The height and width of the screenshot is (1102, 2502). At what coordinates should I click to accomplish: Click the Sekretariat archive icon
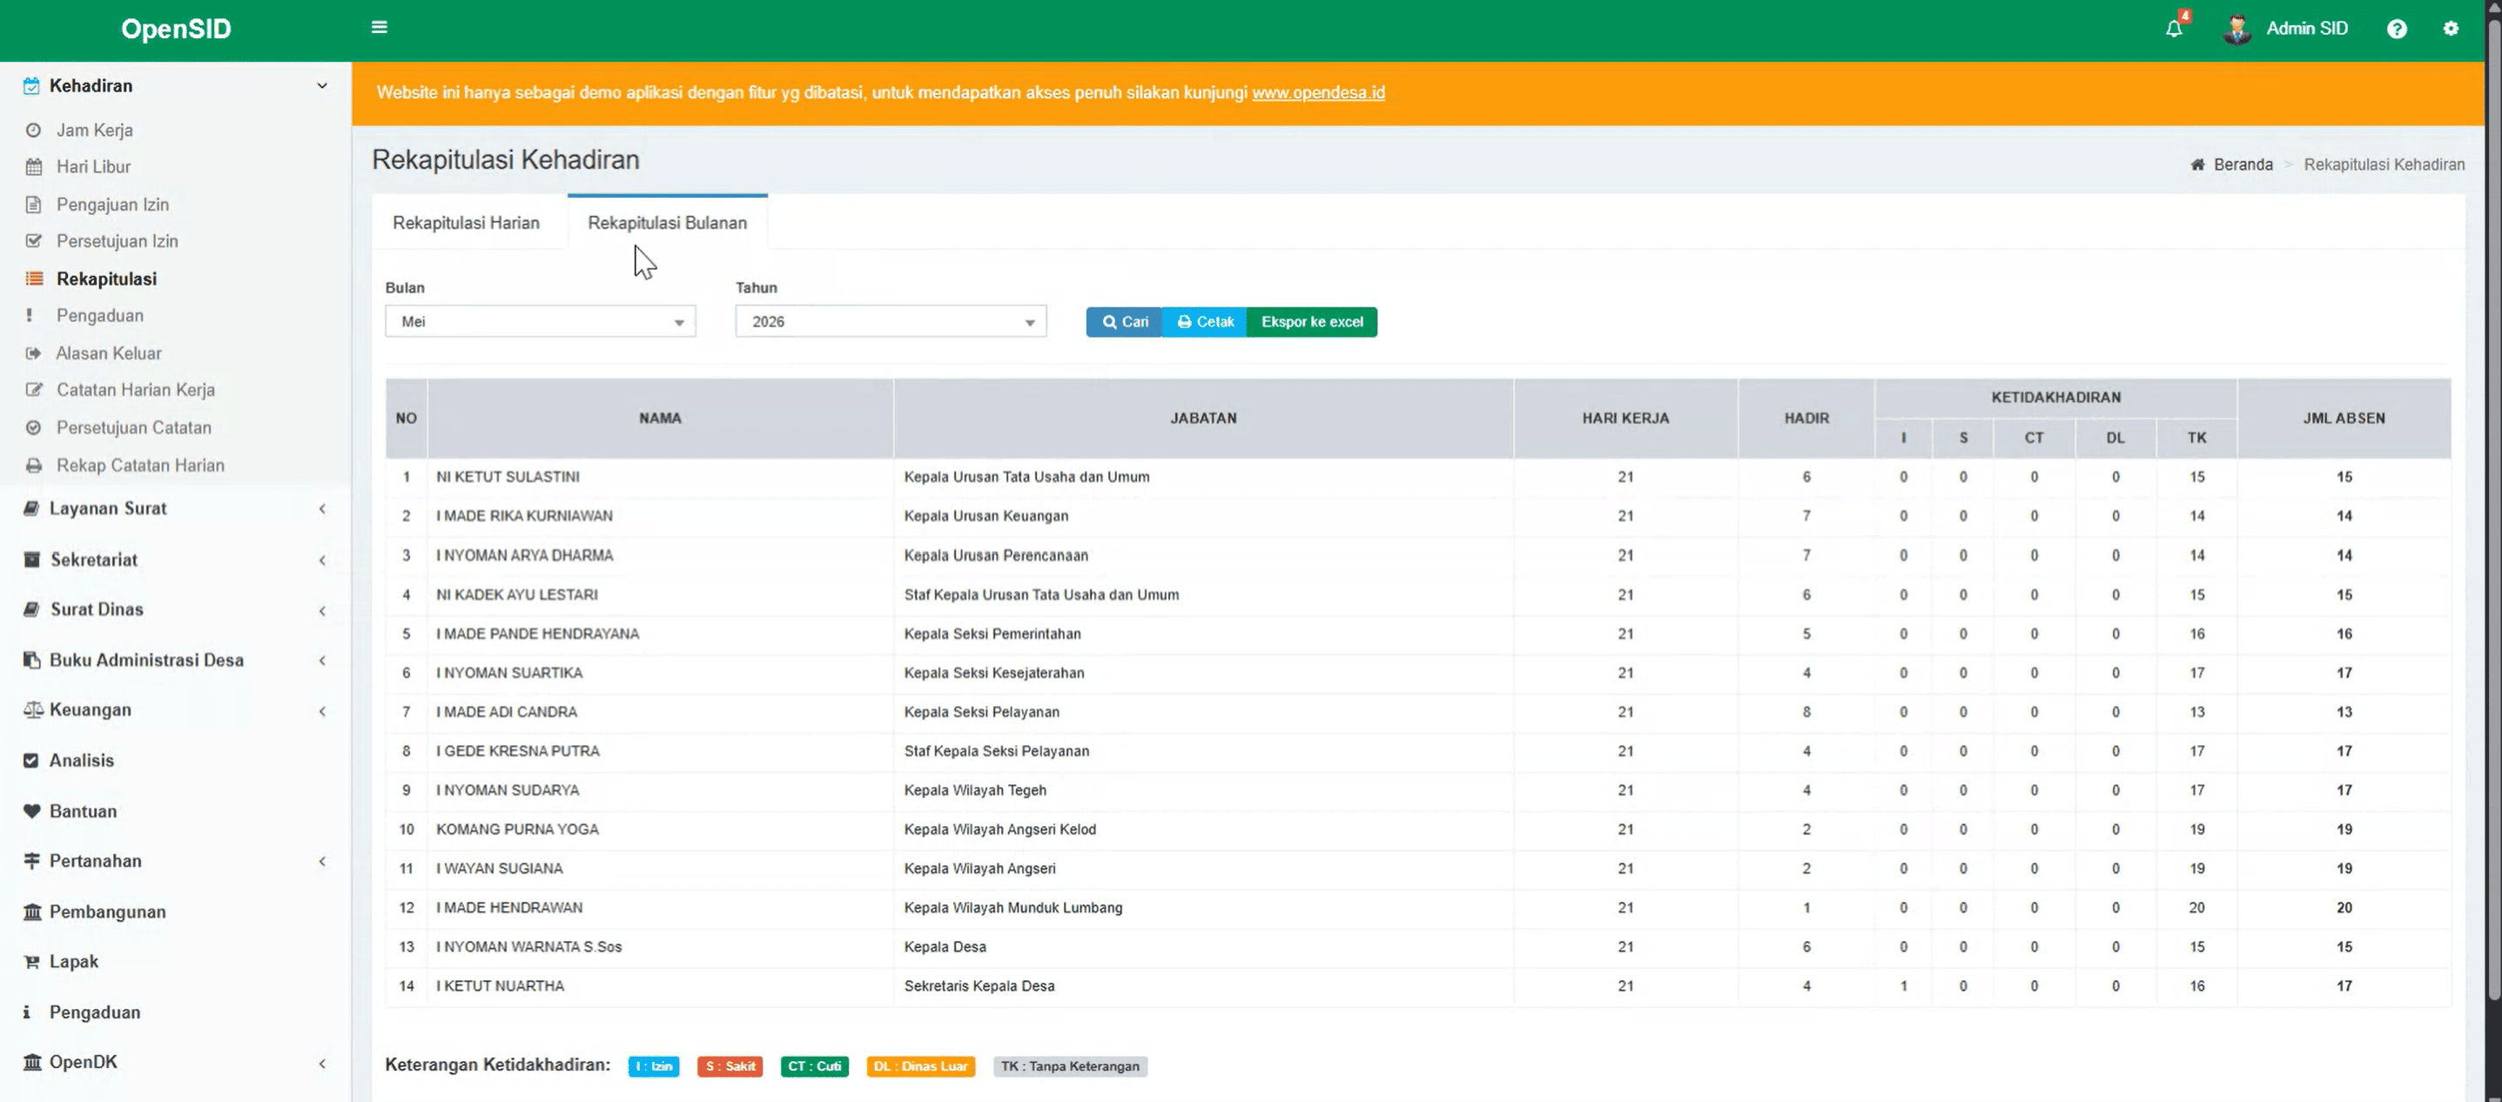31,559
